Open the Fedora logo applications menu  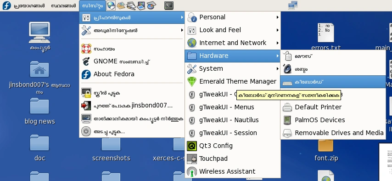pyautogui.click(x=6, y=6)
